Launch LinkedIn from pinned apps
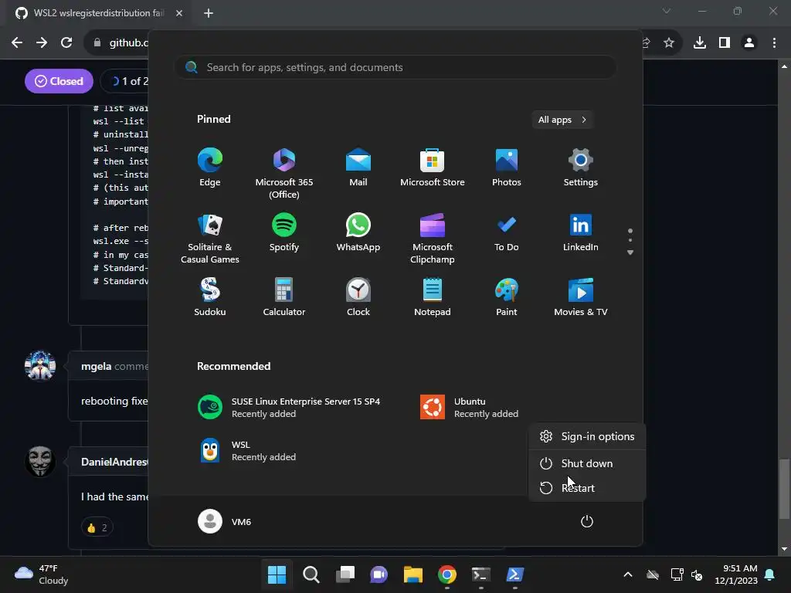The width and height of the screenshot is (791, 593). [x=581, y=232]
